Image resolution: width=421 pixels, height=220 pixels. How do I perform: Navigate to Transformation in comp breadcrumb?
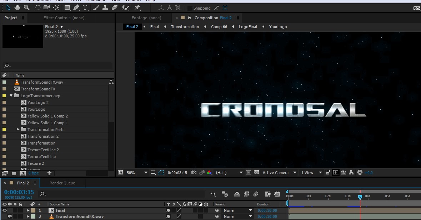coord(185,27)
